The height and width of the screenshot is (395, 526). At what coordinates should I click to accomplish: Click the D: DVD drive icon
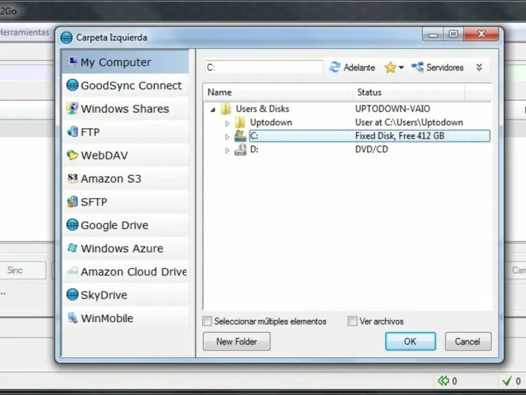[x=240, y=149]
